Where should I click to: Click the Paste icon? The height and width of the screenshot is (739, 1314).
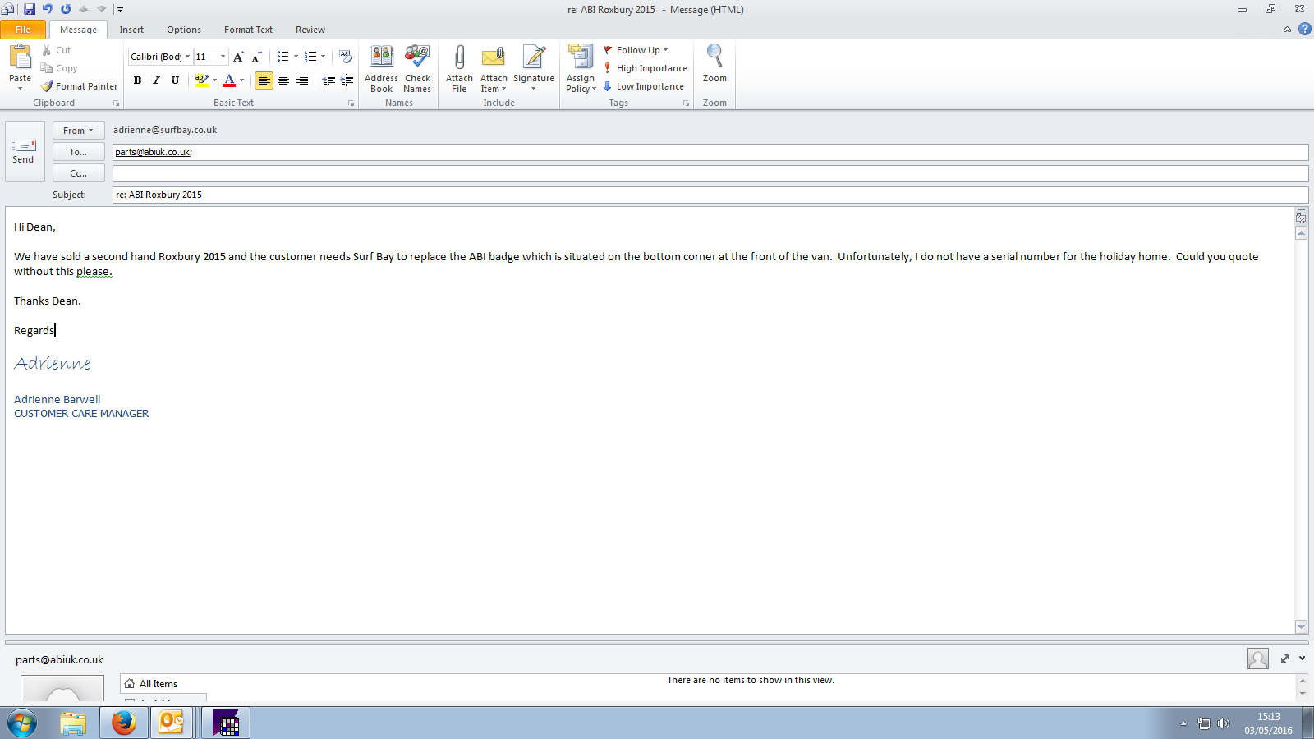[x=21, y=56]
